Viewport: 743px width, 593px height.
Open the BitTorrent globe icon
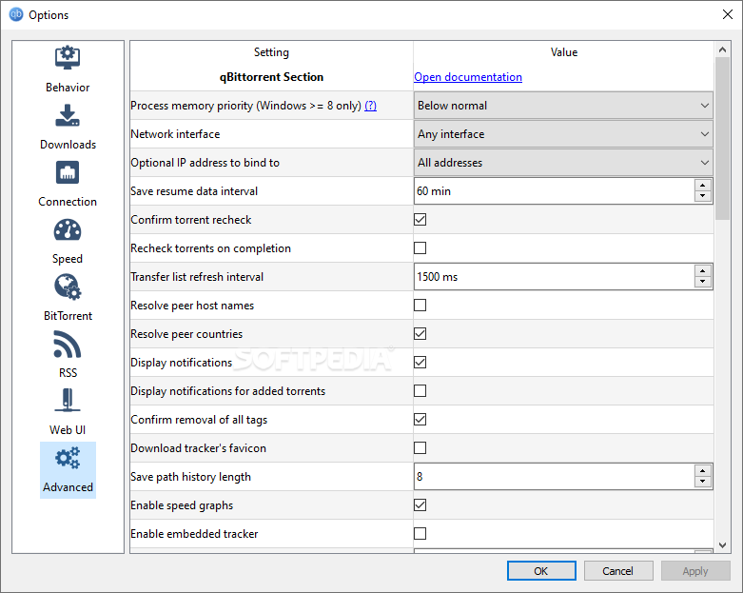[68, 287]
